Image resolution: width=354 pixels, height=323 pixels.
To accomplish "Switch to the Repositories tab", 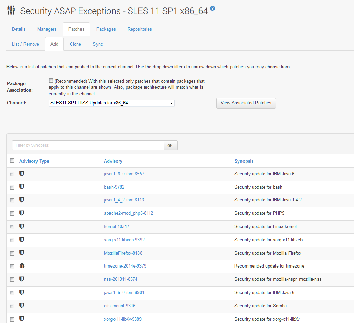I will (x=139, y=29).
